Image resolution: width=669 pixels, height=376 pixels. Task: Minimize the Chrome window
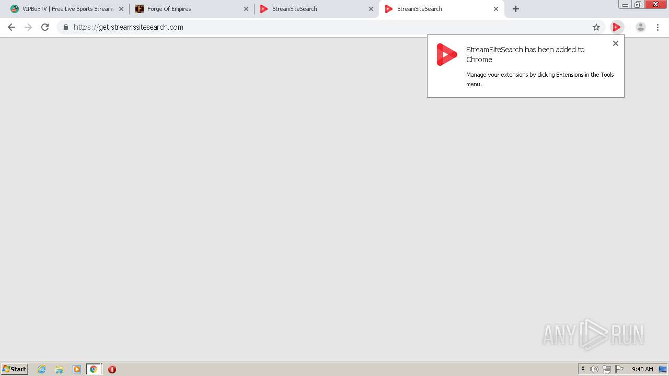pos(625,5)
